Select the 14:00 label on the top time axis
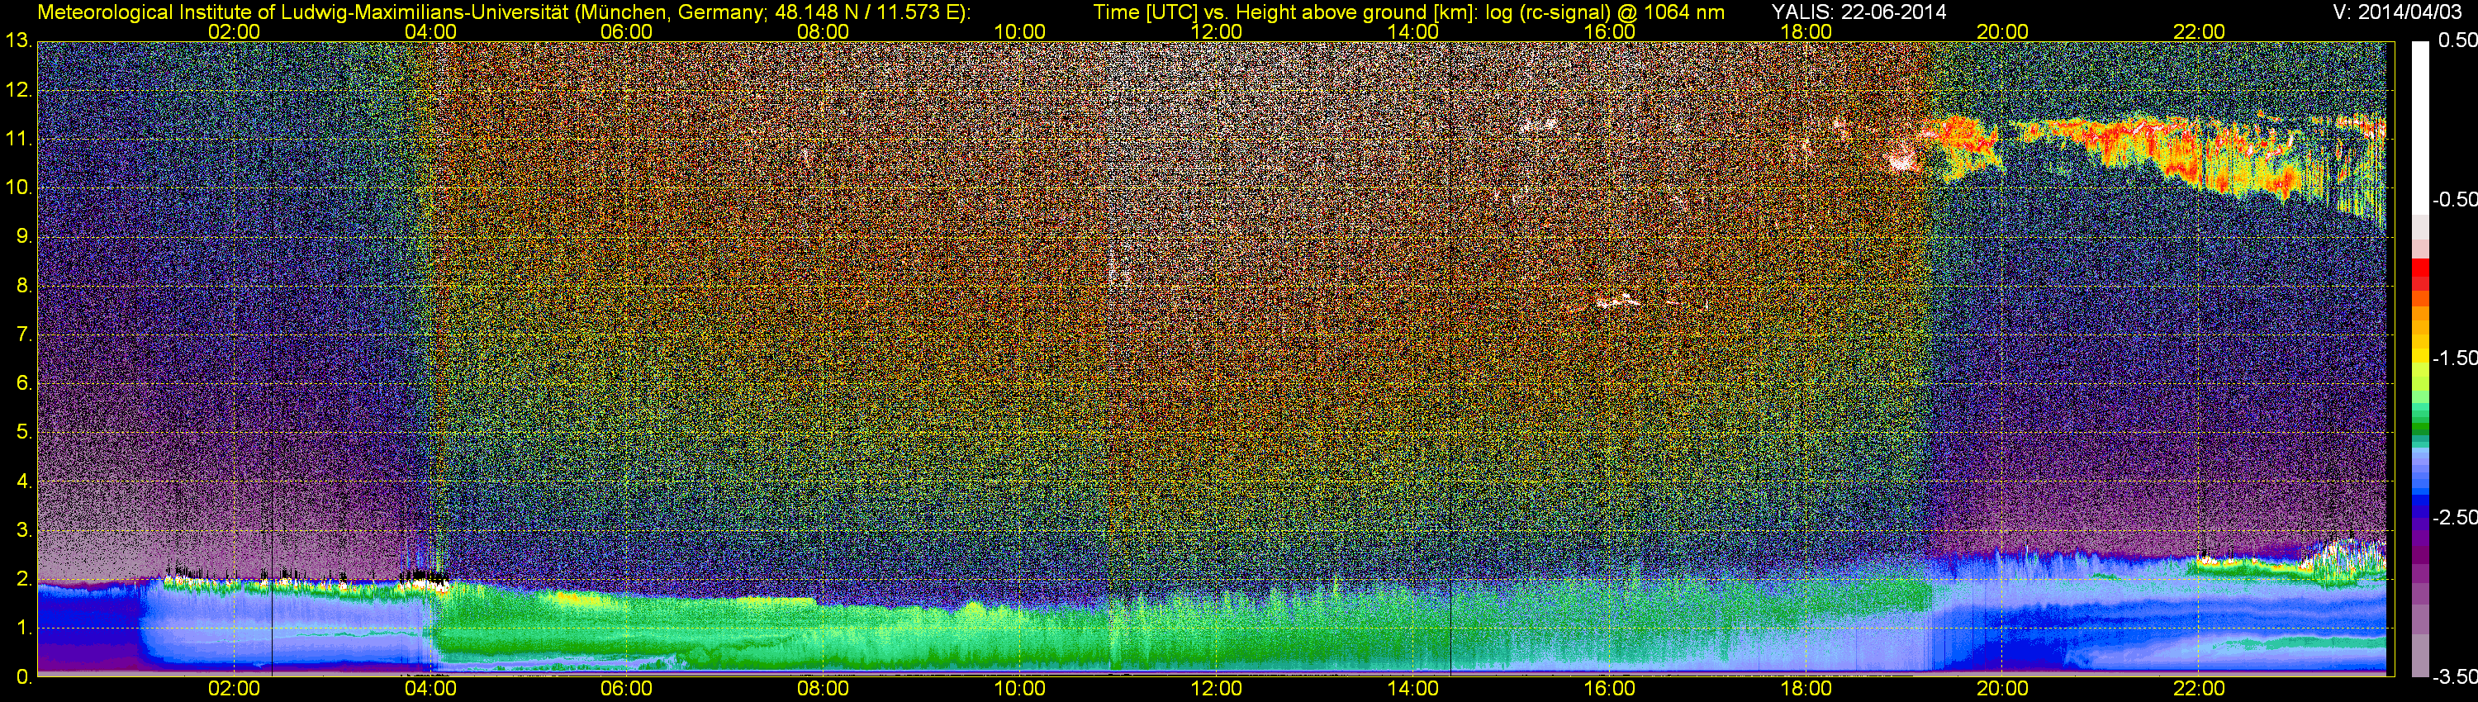This screenshot has width=2478, height=702. pyautogui.click(x=1413, y=31)
